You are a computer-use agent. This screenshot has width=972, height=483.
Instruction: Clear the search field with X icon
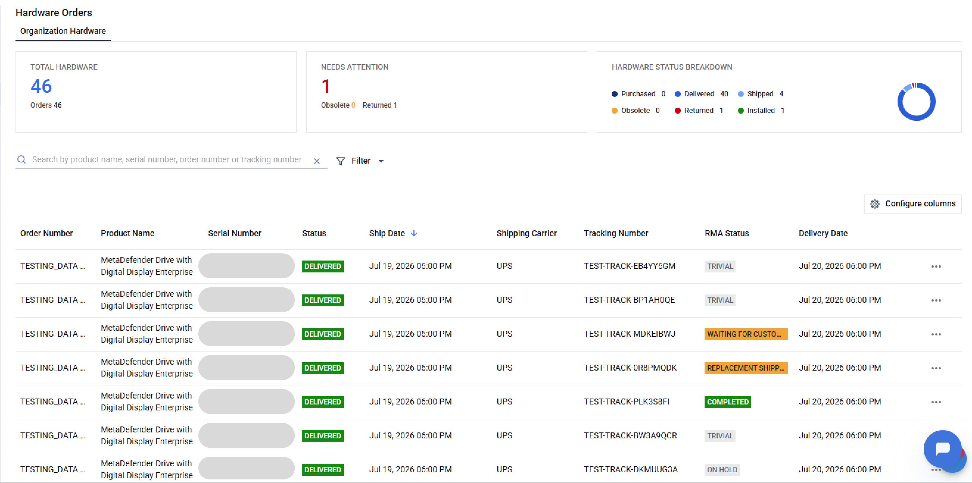click(317, 161)
